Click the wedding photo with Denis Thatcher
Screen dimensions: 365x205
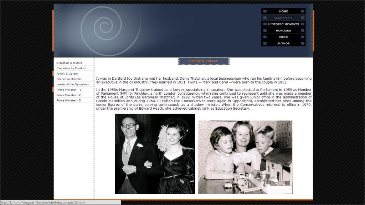155,154
